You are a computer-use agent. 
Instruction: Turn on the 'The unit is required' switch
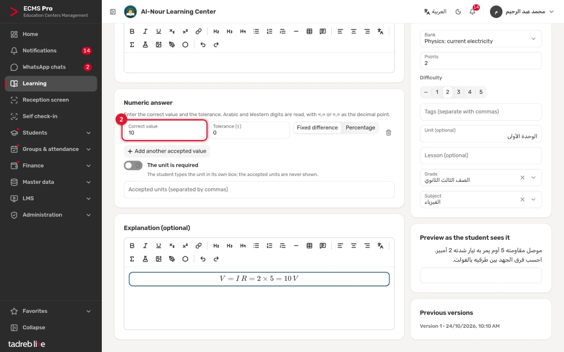(x=133, y=165)
